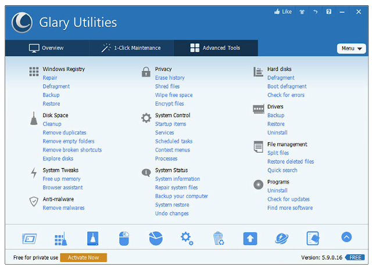Open System information link
The width and height of the screenshot is (372, 267).
pos(177,179)
